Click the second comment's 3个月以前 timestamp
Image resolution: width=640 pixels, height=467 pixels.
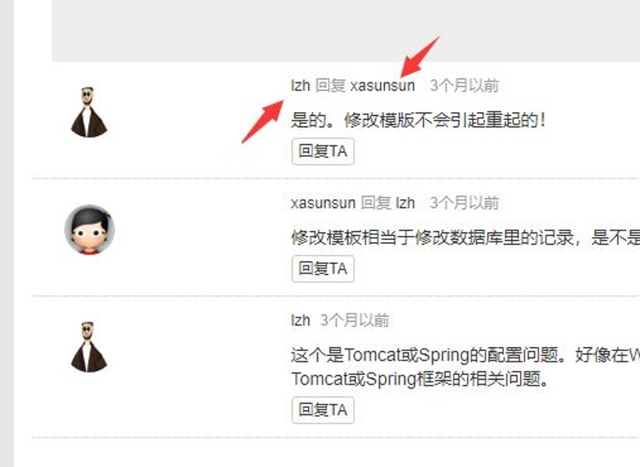[465, 202]
